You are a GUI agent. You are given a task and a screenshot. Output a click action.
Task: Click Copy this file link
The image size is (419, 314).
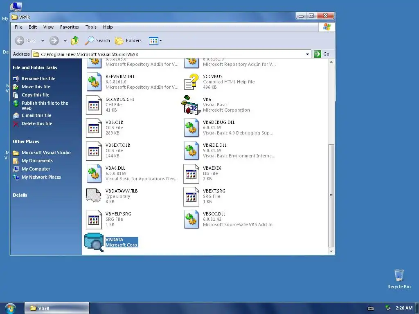pos(35,95)
